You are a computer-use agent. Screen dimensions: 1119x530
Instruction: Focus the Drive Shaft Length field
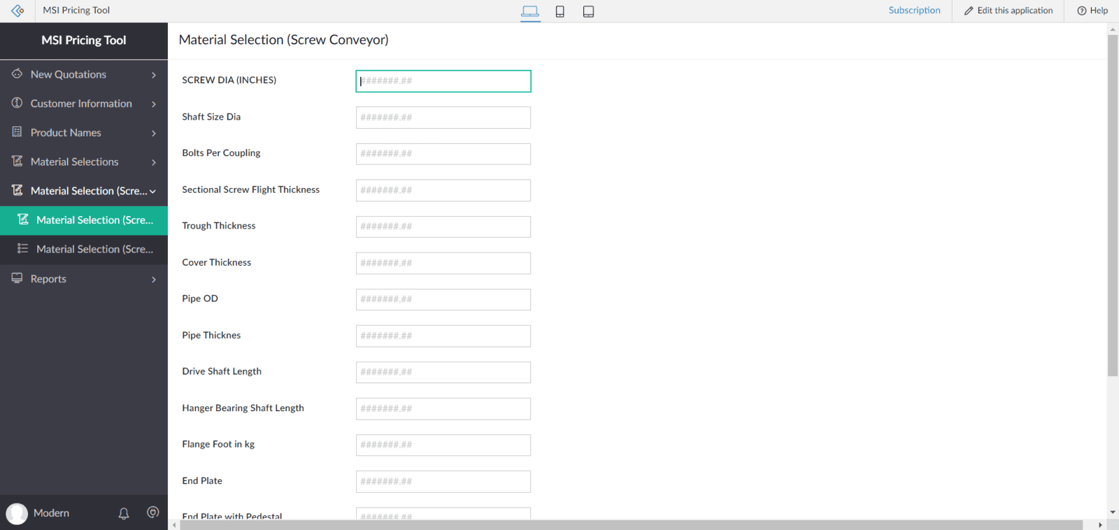point(443,372)
